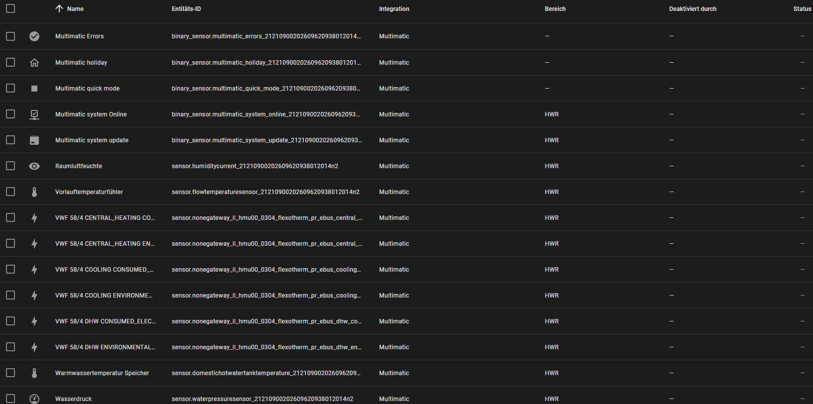Click the network-check icon for Multimatic system Online
The image size is (813, 404).
pos(34,114)
